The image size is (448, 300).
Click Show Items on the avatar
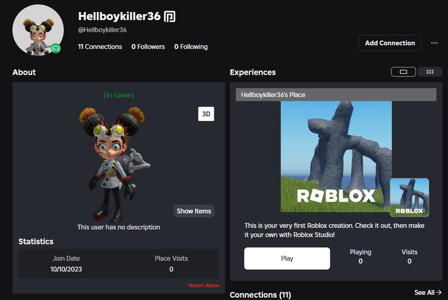pos(194,211)
